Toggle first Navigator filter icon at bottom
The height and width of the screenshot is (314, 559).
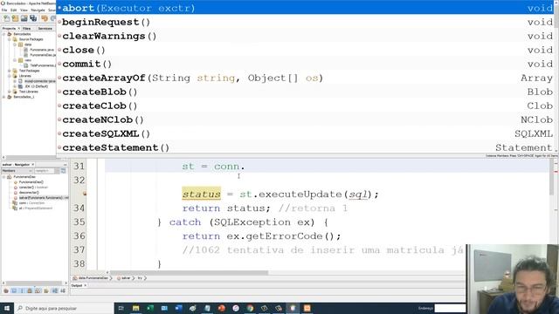(6, 290)
